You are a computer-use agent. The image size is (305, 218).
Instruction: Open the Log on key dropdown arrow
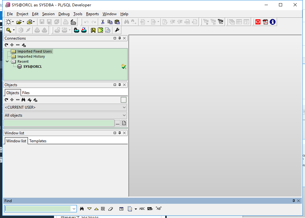coord(14,30)
